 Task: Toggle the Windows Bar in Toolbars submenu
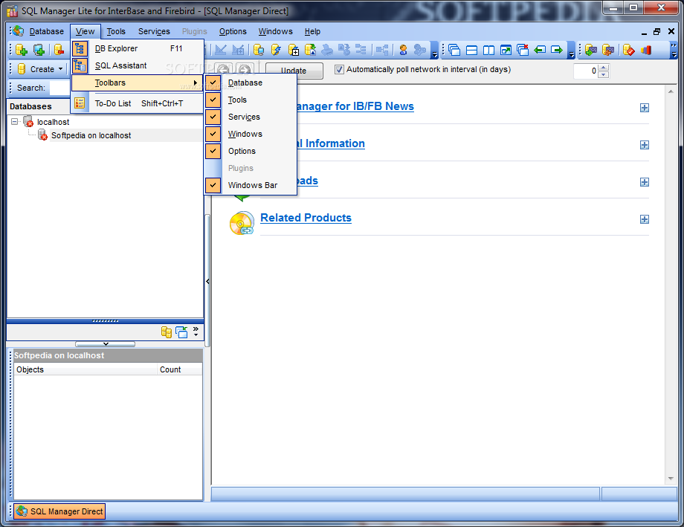click(251, 185)
